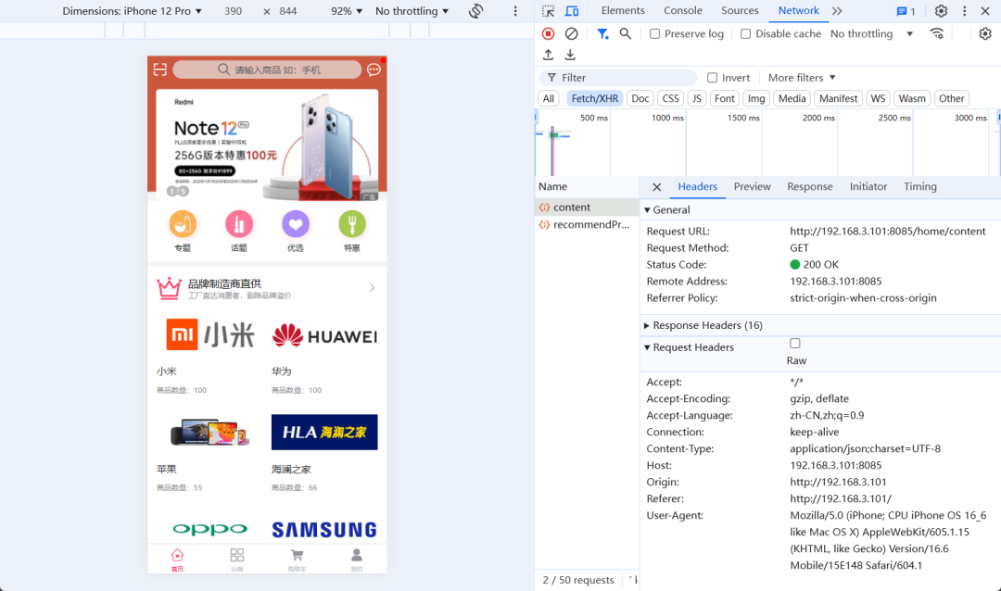Open the network request search icon
This screenshot has width=1001, height=591.
pyautogui.click(x=624, y=33)
